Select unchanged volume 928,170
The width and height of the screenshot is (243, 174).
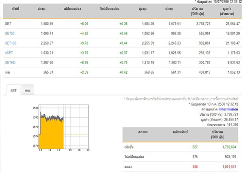click(230, 157)
